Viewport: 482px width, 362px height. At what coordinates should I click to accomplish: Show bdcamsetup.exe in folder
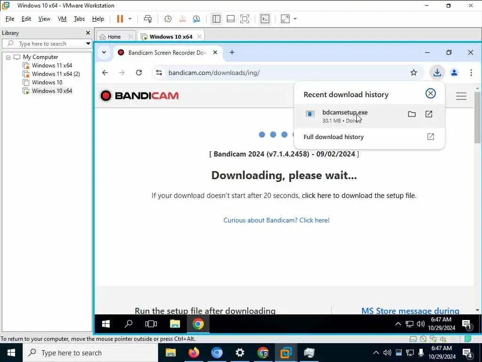click(412, 114)
